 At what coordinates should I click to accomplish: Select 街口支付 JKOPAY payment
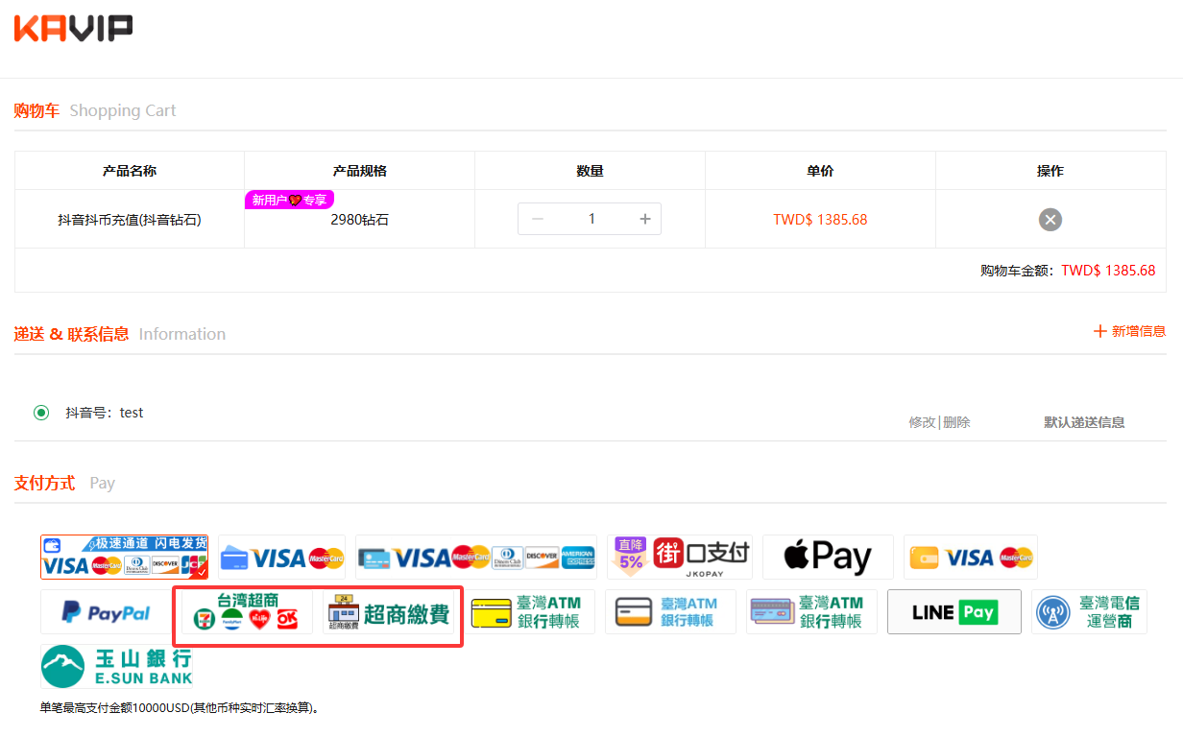[680, 557]
